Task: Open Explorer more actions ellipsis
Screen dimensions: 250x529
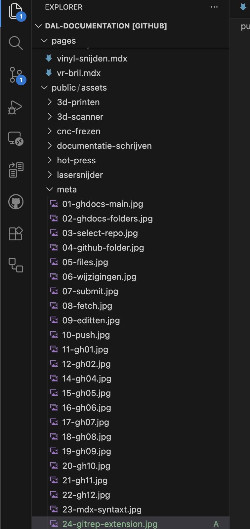Action: click(x=214, y=7)
